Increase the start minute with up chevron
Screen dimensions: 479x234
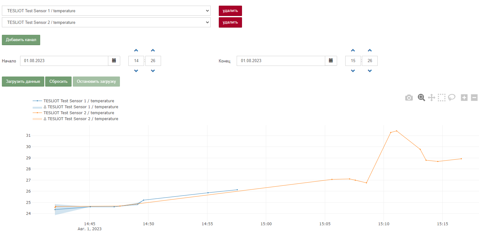[153, 51]
